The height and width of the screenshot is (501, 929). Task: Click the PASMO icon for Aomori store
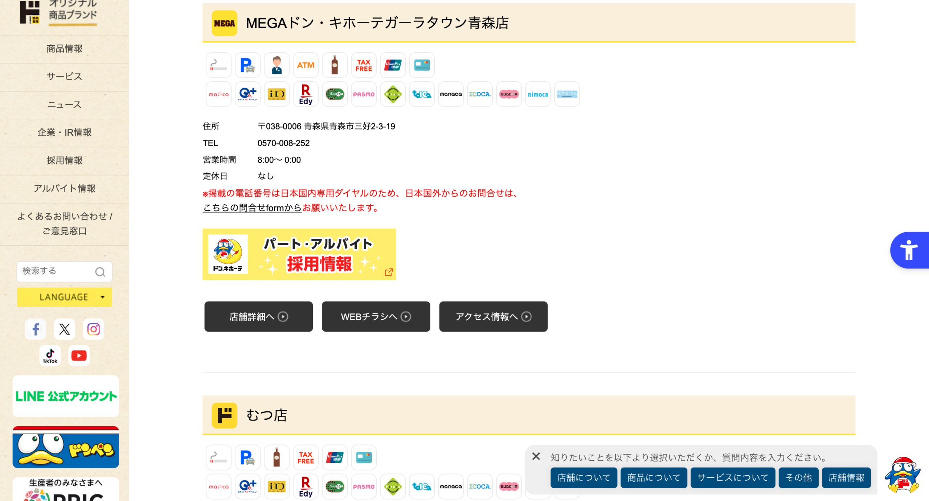pos(364,94)
